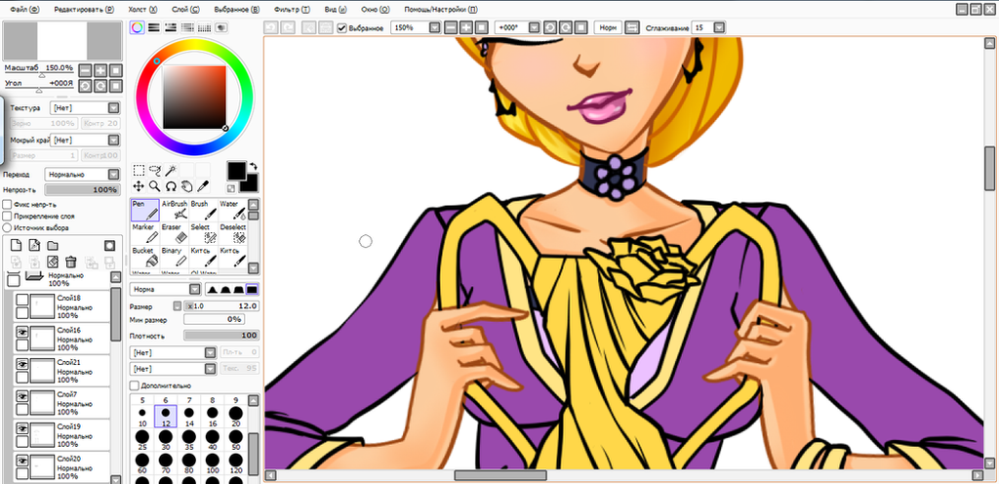This screenshot has width=999, height=484.
Task: Activate the rectangular selection tool
Action: coord(139,171)
